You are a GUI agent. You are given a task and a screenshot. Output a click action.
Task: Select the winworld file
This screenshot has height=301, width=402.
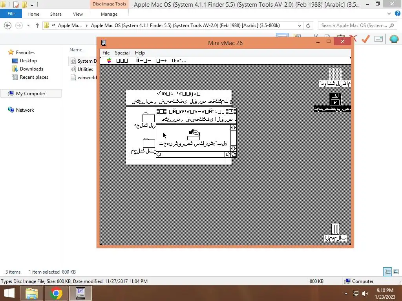click(x=84, y=78)
